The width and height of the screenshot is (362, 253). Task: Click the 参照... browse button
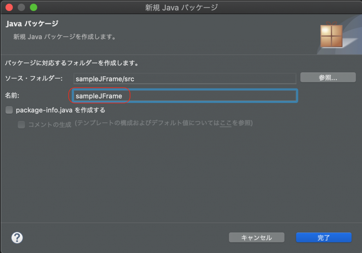point(328,78)
